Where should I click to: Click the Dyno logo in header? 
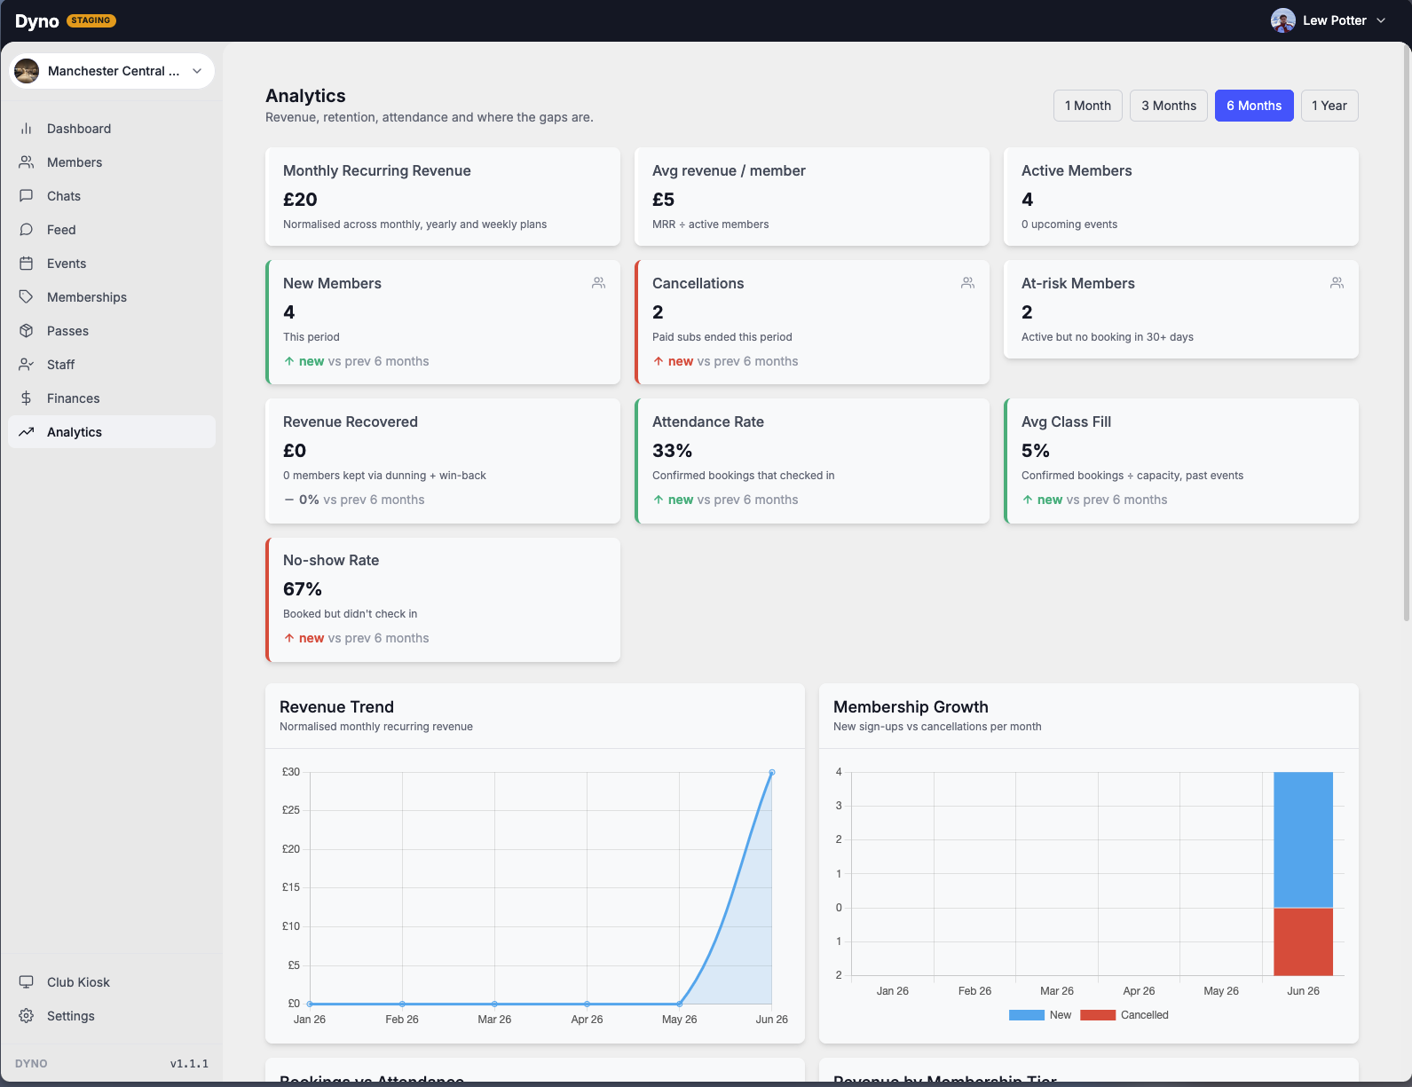point(37,21)
